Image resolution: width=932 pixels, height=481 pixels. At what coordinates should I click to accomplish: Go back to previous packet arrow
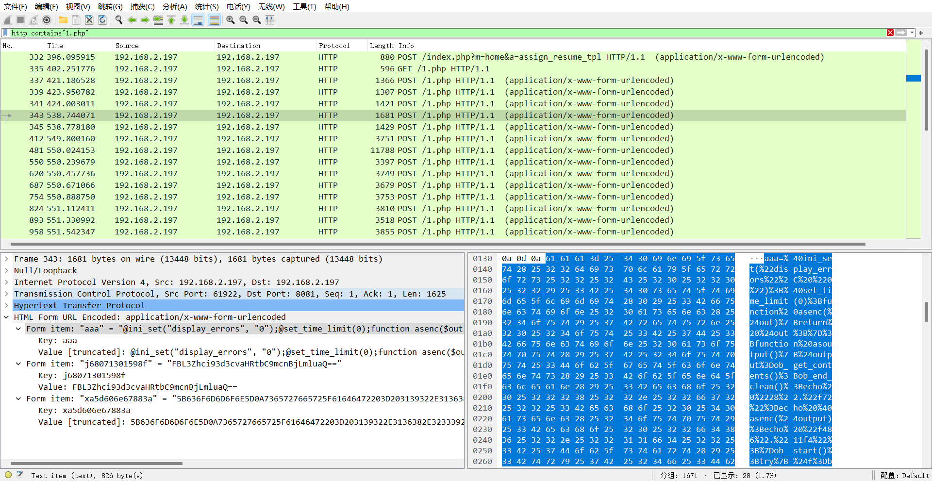click(x=132, y=20)
